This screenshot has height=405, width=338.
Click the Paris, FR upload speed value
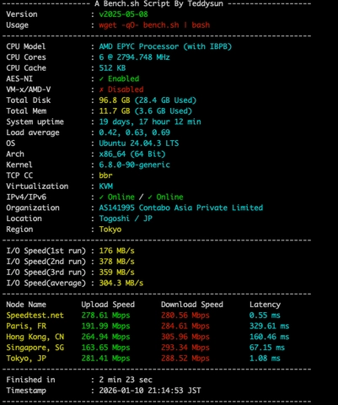tap(105, 326)
